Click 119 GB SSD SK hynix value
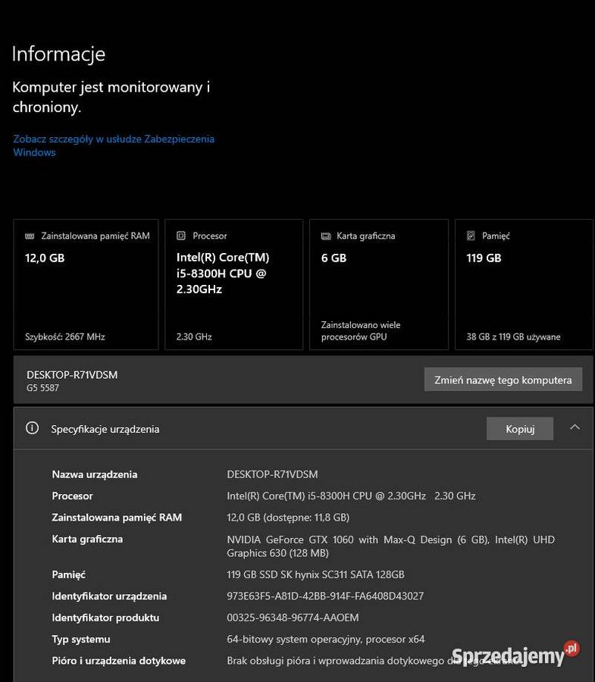Viewport: 595px width, 682px height. pos(315,574)
